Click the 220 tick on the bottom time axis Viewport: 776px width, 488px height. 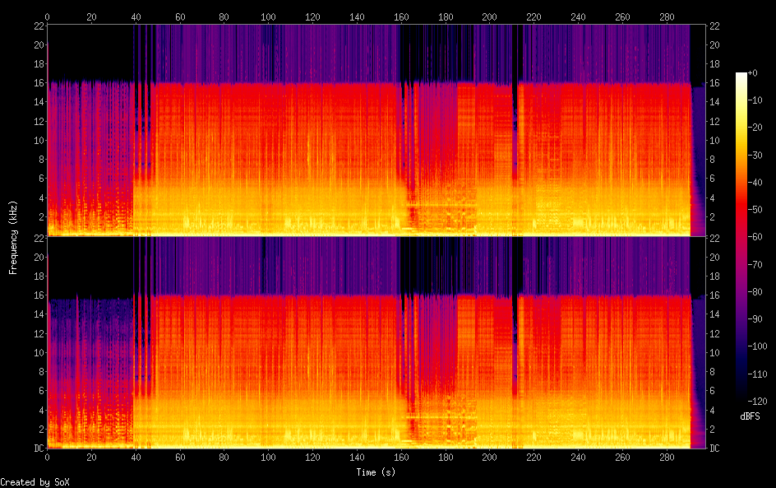click(534, 457)
